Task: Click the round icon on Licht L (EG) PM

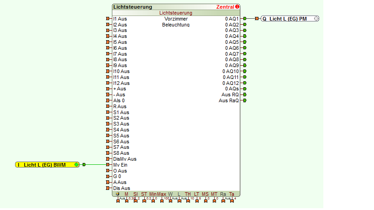Action: [x=316, y=19]
